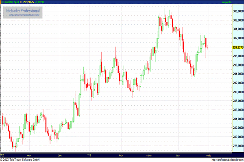The height and width of the screenshot is (162, 244).
Task: Click the 'ápr.' marker on time axis
Action: 177,155
